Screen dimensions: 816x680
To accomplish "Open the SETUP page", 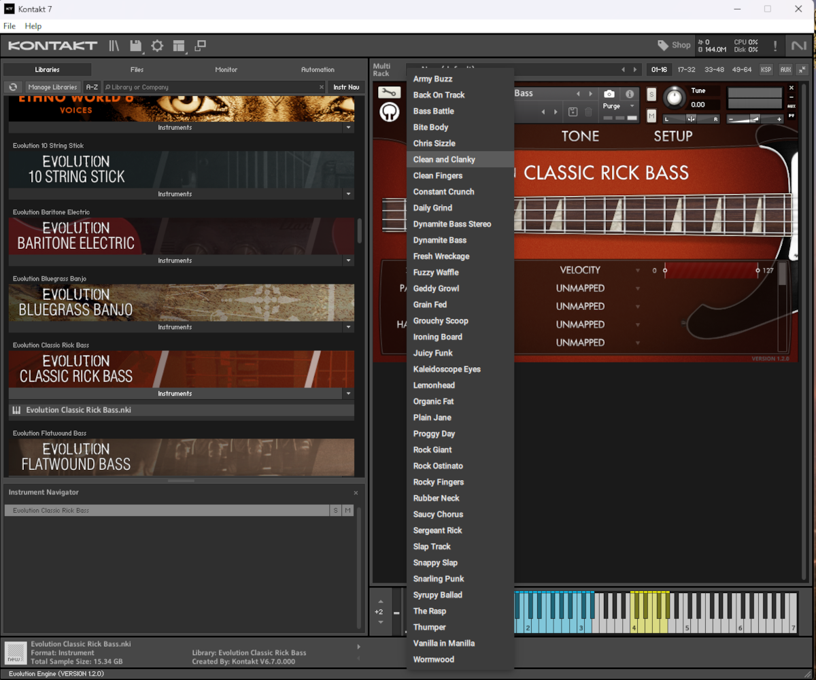I will (673, 136).
